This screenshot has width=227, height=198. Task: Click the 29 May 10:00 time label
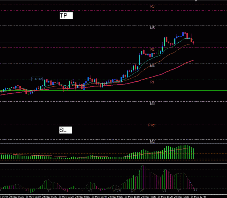click(x=132, y=197)
